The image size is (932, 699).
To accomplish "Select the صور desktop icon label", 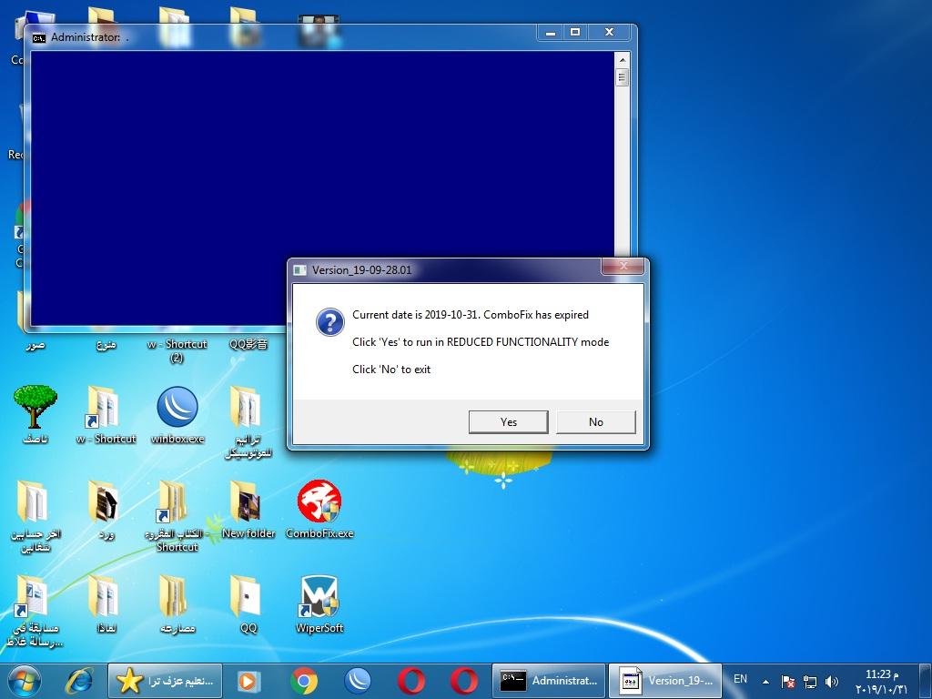I will click(x=35, y=345).
